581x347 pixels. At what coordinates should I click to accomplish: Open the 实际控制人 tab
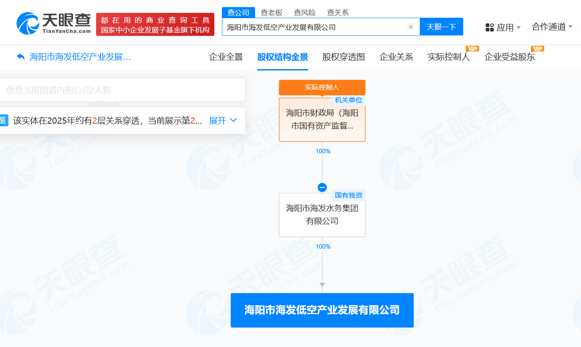[x=449, y=57]
